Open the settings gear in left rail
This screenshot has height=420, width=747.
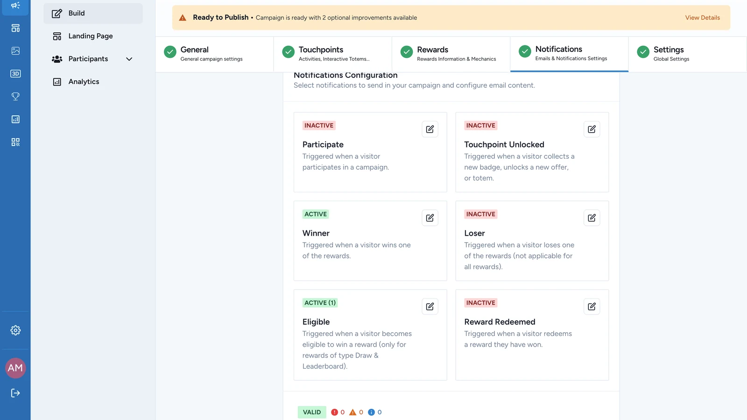[15, 330]
